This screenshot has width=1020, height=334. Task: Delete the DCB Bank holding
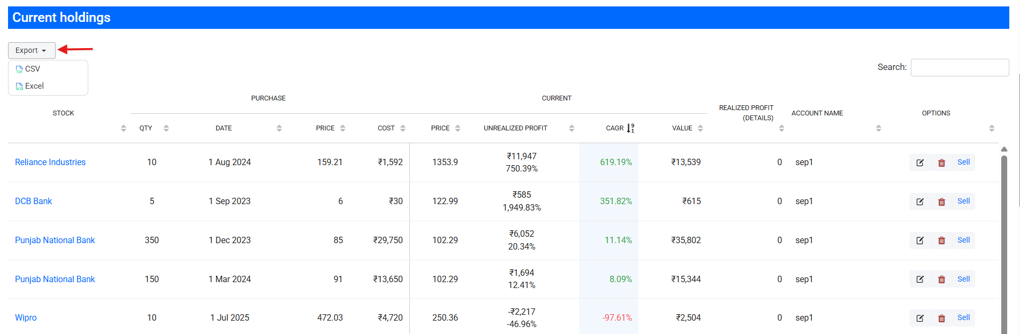tap(941, 201)
